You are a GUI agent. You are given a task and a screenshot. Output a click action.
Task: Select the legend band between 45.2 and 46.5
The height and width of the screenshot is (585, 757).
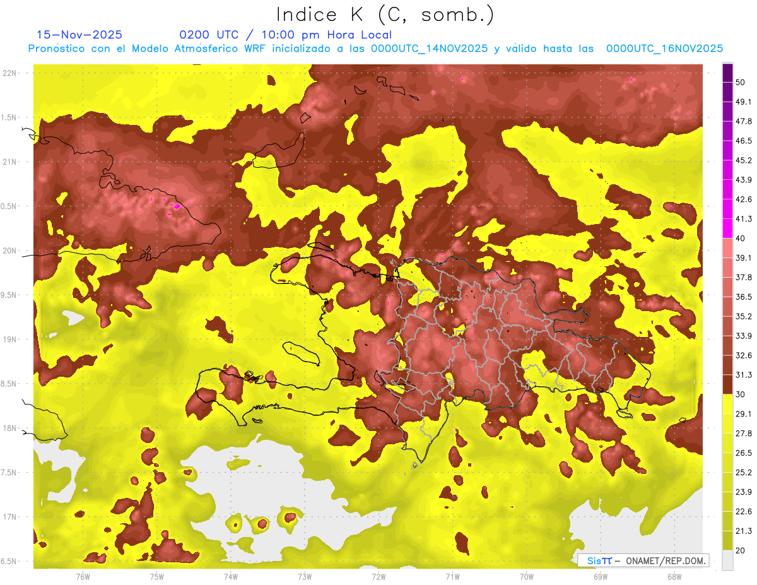click(727, 151)
